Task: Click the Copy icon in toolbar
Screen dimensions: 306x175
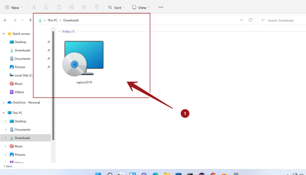Action: 46,7
